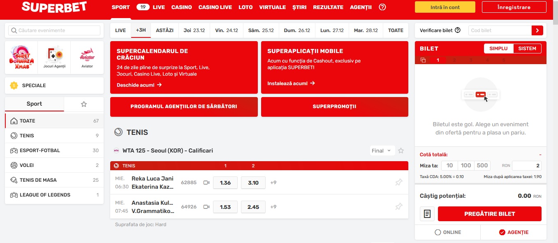Choose the Esport-Fotbal gamepad icon

[14, 150]
